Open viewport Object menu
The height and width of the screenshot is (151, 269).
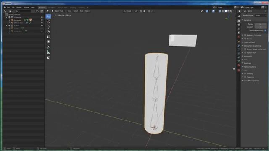click(x=87, y=11)
